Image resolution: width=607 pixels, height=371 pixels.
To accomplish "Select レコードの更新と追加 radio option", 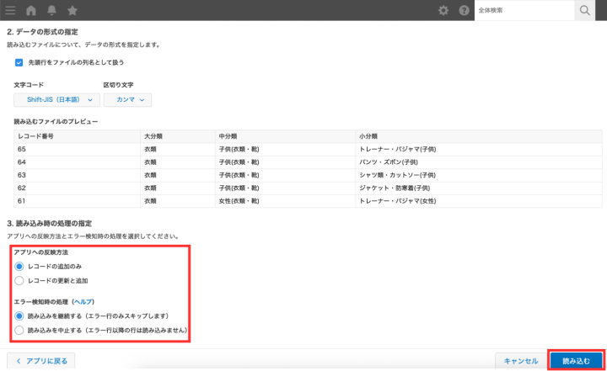I will [x=19, y=280].
